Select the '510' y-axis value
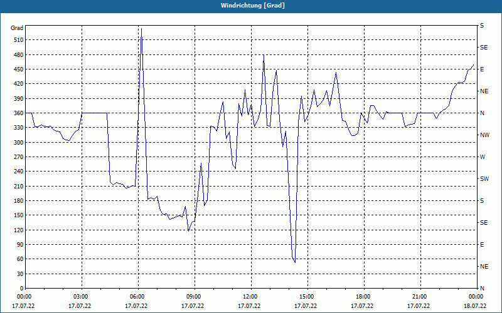Viewport: 502px width, 313px height. [x=19, y=40]
